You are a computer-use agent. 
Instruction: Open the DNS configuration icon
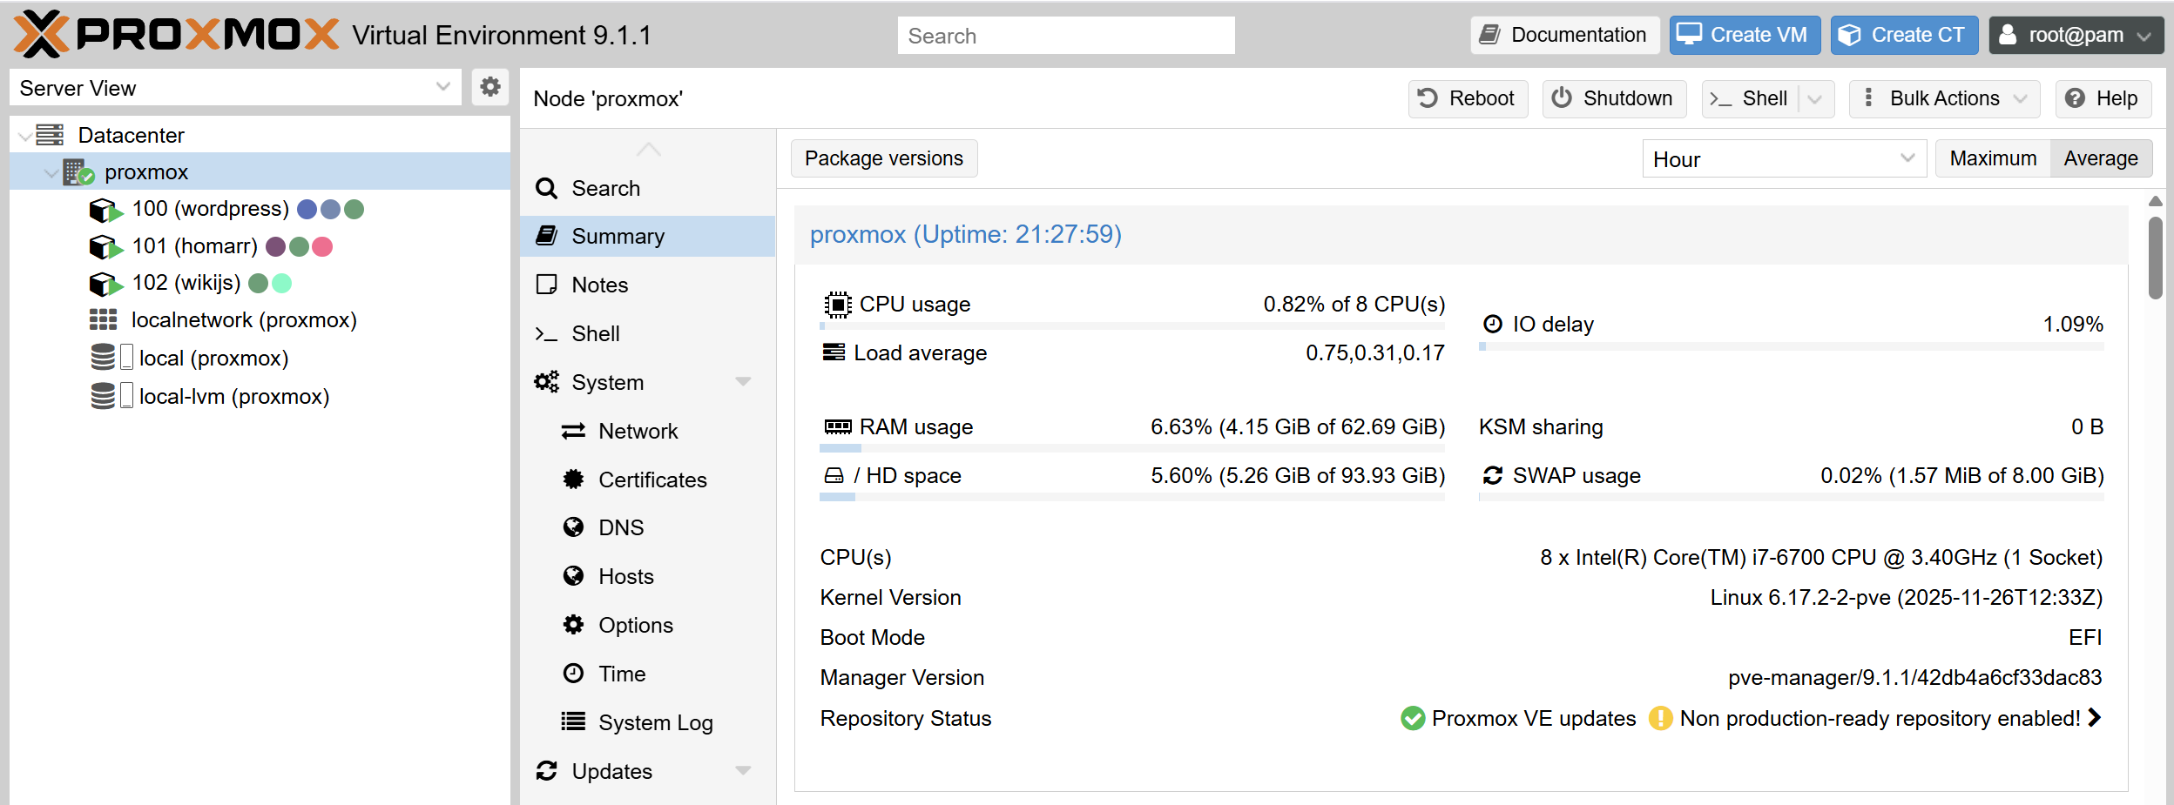(572, 527)
